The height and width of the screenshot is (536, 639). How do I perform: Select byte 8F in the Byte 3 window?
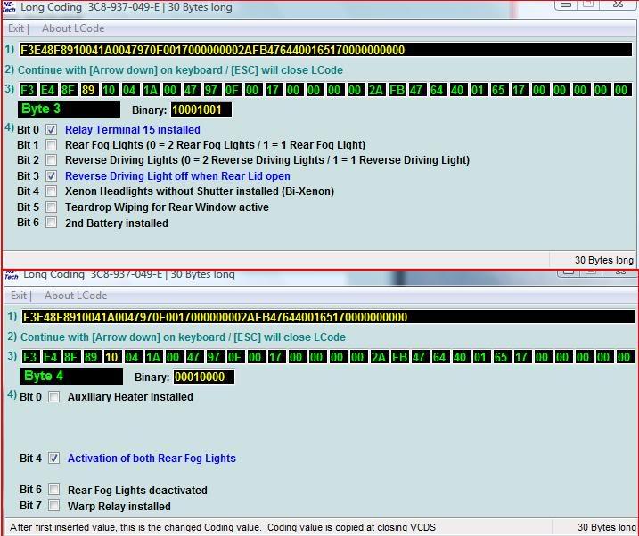point(69,90)
